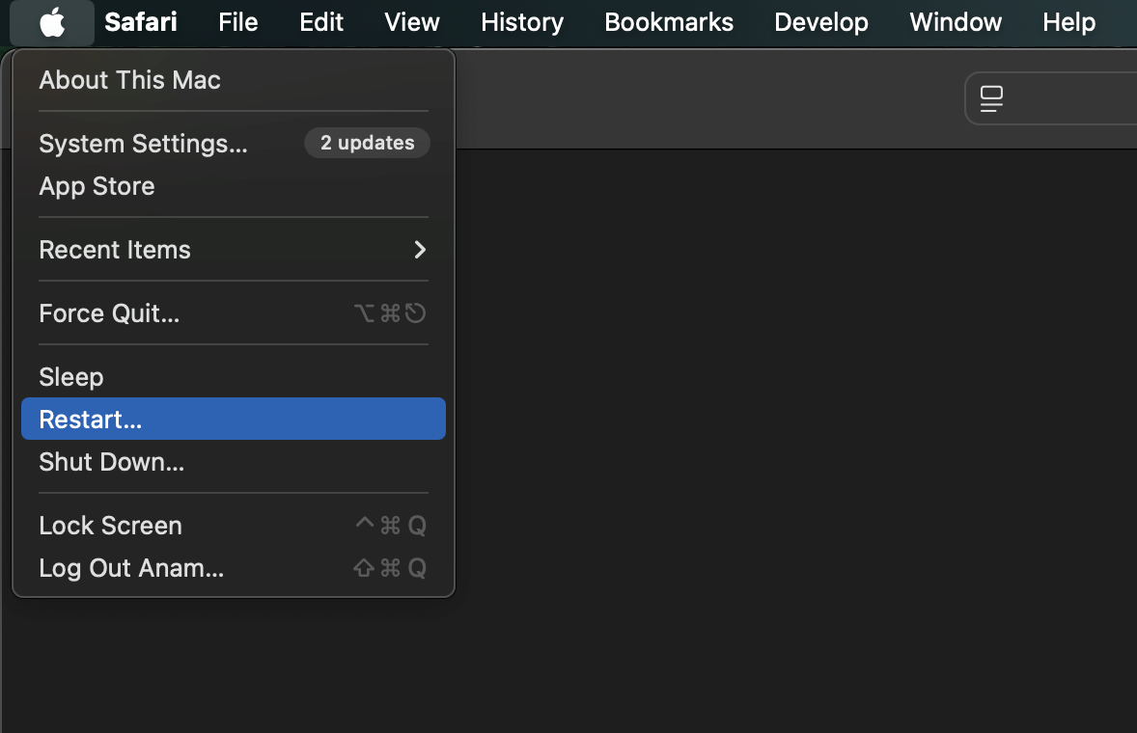Open the Force Quit dialog
The height and width of the screenshot is (733, 1137).
[108, 312]
